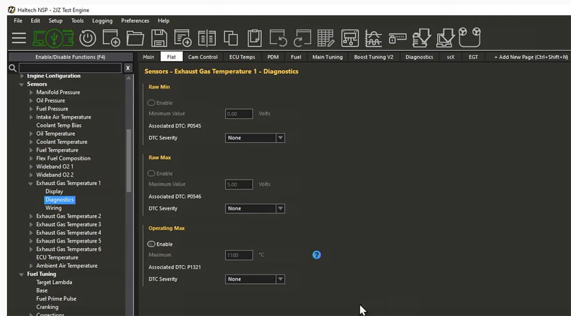Enable the Raw Max diagnostic

tap(151, 174)
